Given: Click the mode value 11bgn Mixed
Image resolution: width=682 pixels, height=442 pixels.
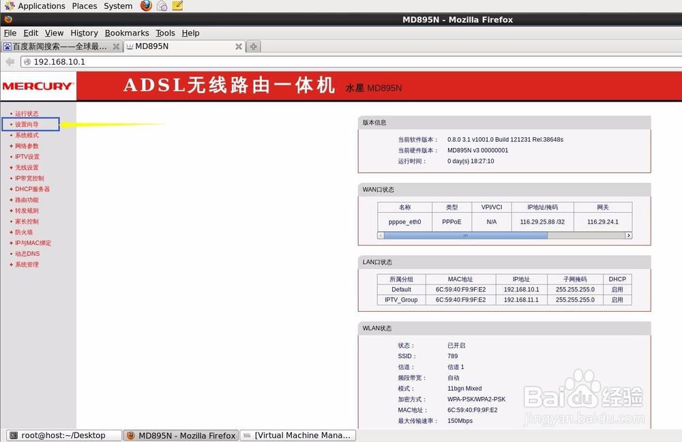Looking at the screenshot, I should 464,389.
